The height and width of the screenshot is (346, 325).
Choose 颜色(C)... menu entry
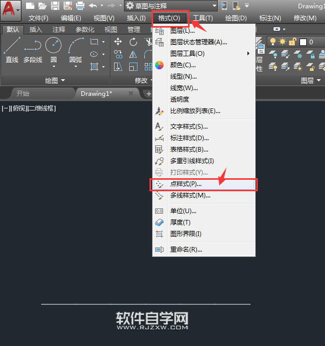tap(204, 65)
